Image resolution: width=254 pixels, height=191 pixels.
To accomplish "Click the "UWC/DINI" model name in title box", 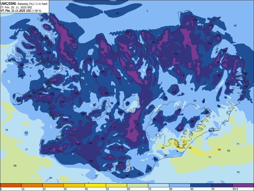I will 8,4.
